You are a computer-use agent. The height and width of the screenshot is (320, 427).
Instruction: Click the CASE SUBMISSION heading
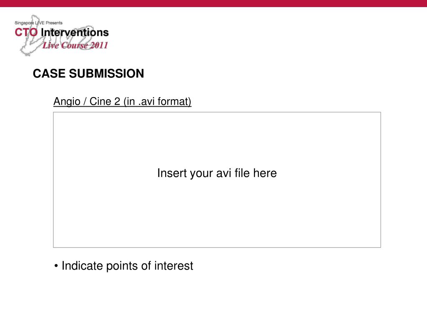click(x=88, y=73)
